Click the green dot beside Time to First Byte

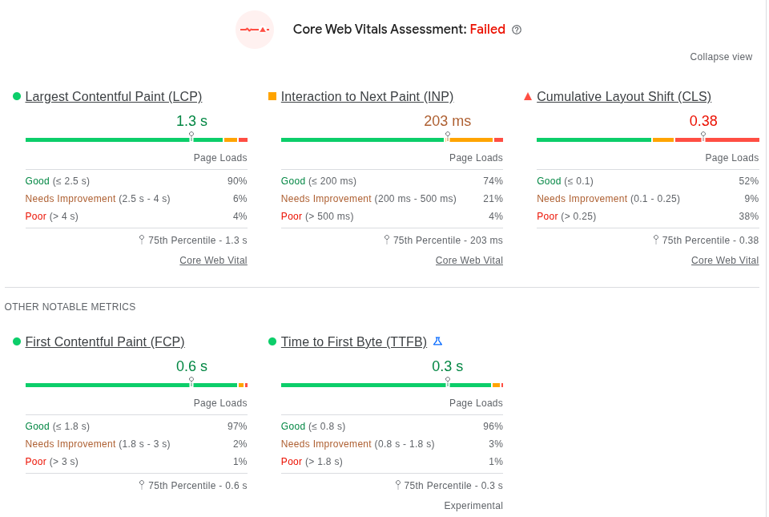click(x=272, y=341)
